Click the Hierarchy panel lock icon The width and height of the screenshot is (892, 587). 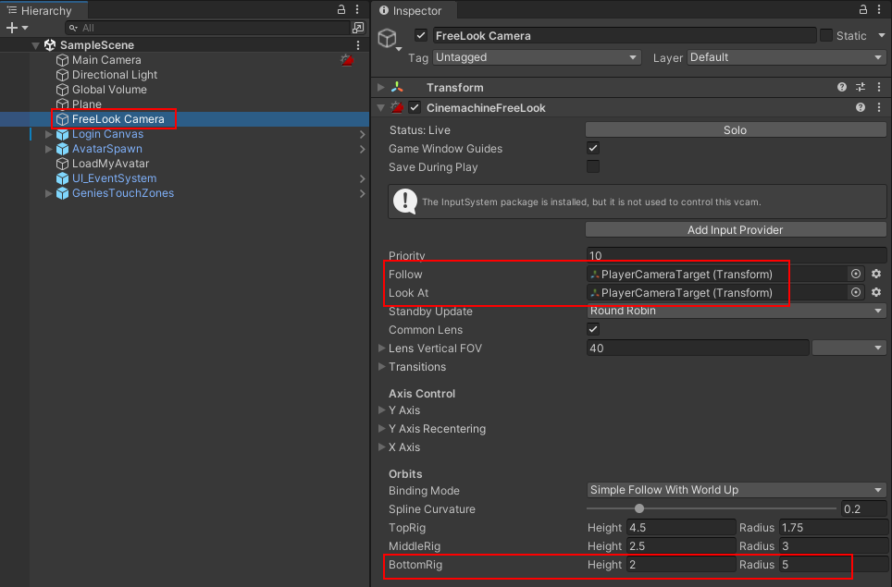(341, 10)
